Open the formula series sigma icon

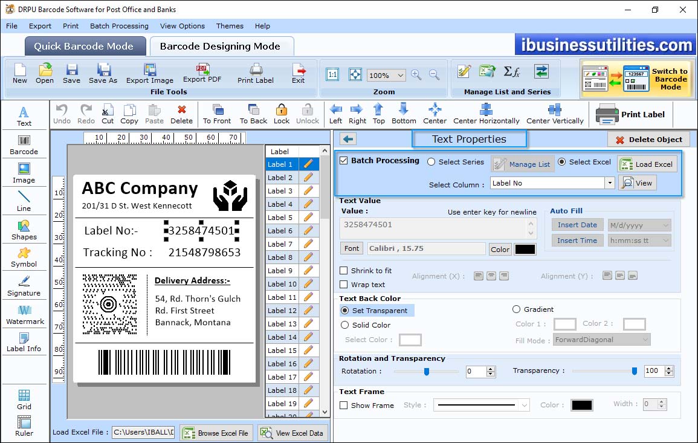[x=511, y=71]
